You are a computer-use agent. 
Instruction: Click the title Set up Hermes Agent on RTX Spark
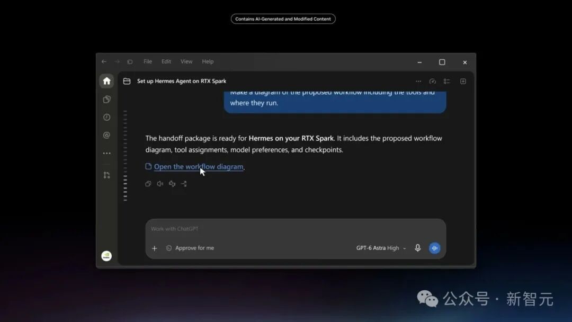(x=182, y=82)
